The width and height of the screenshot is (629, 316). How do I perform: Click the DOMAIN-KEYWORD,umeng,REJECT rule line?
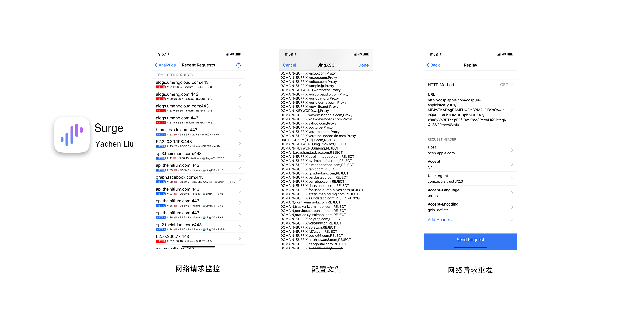coord(309,148)
